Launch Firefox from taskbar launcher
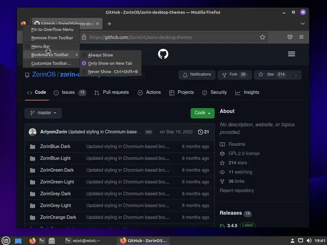This screenshot has height=245, width=327. (x=32, y=241)
